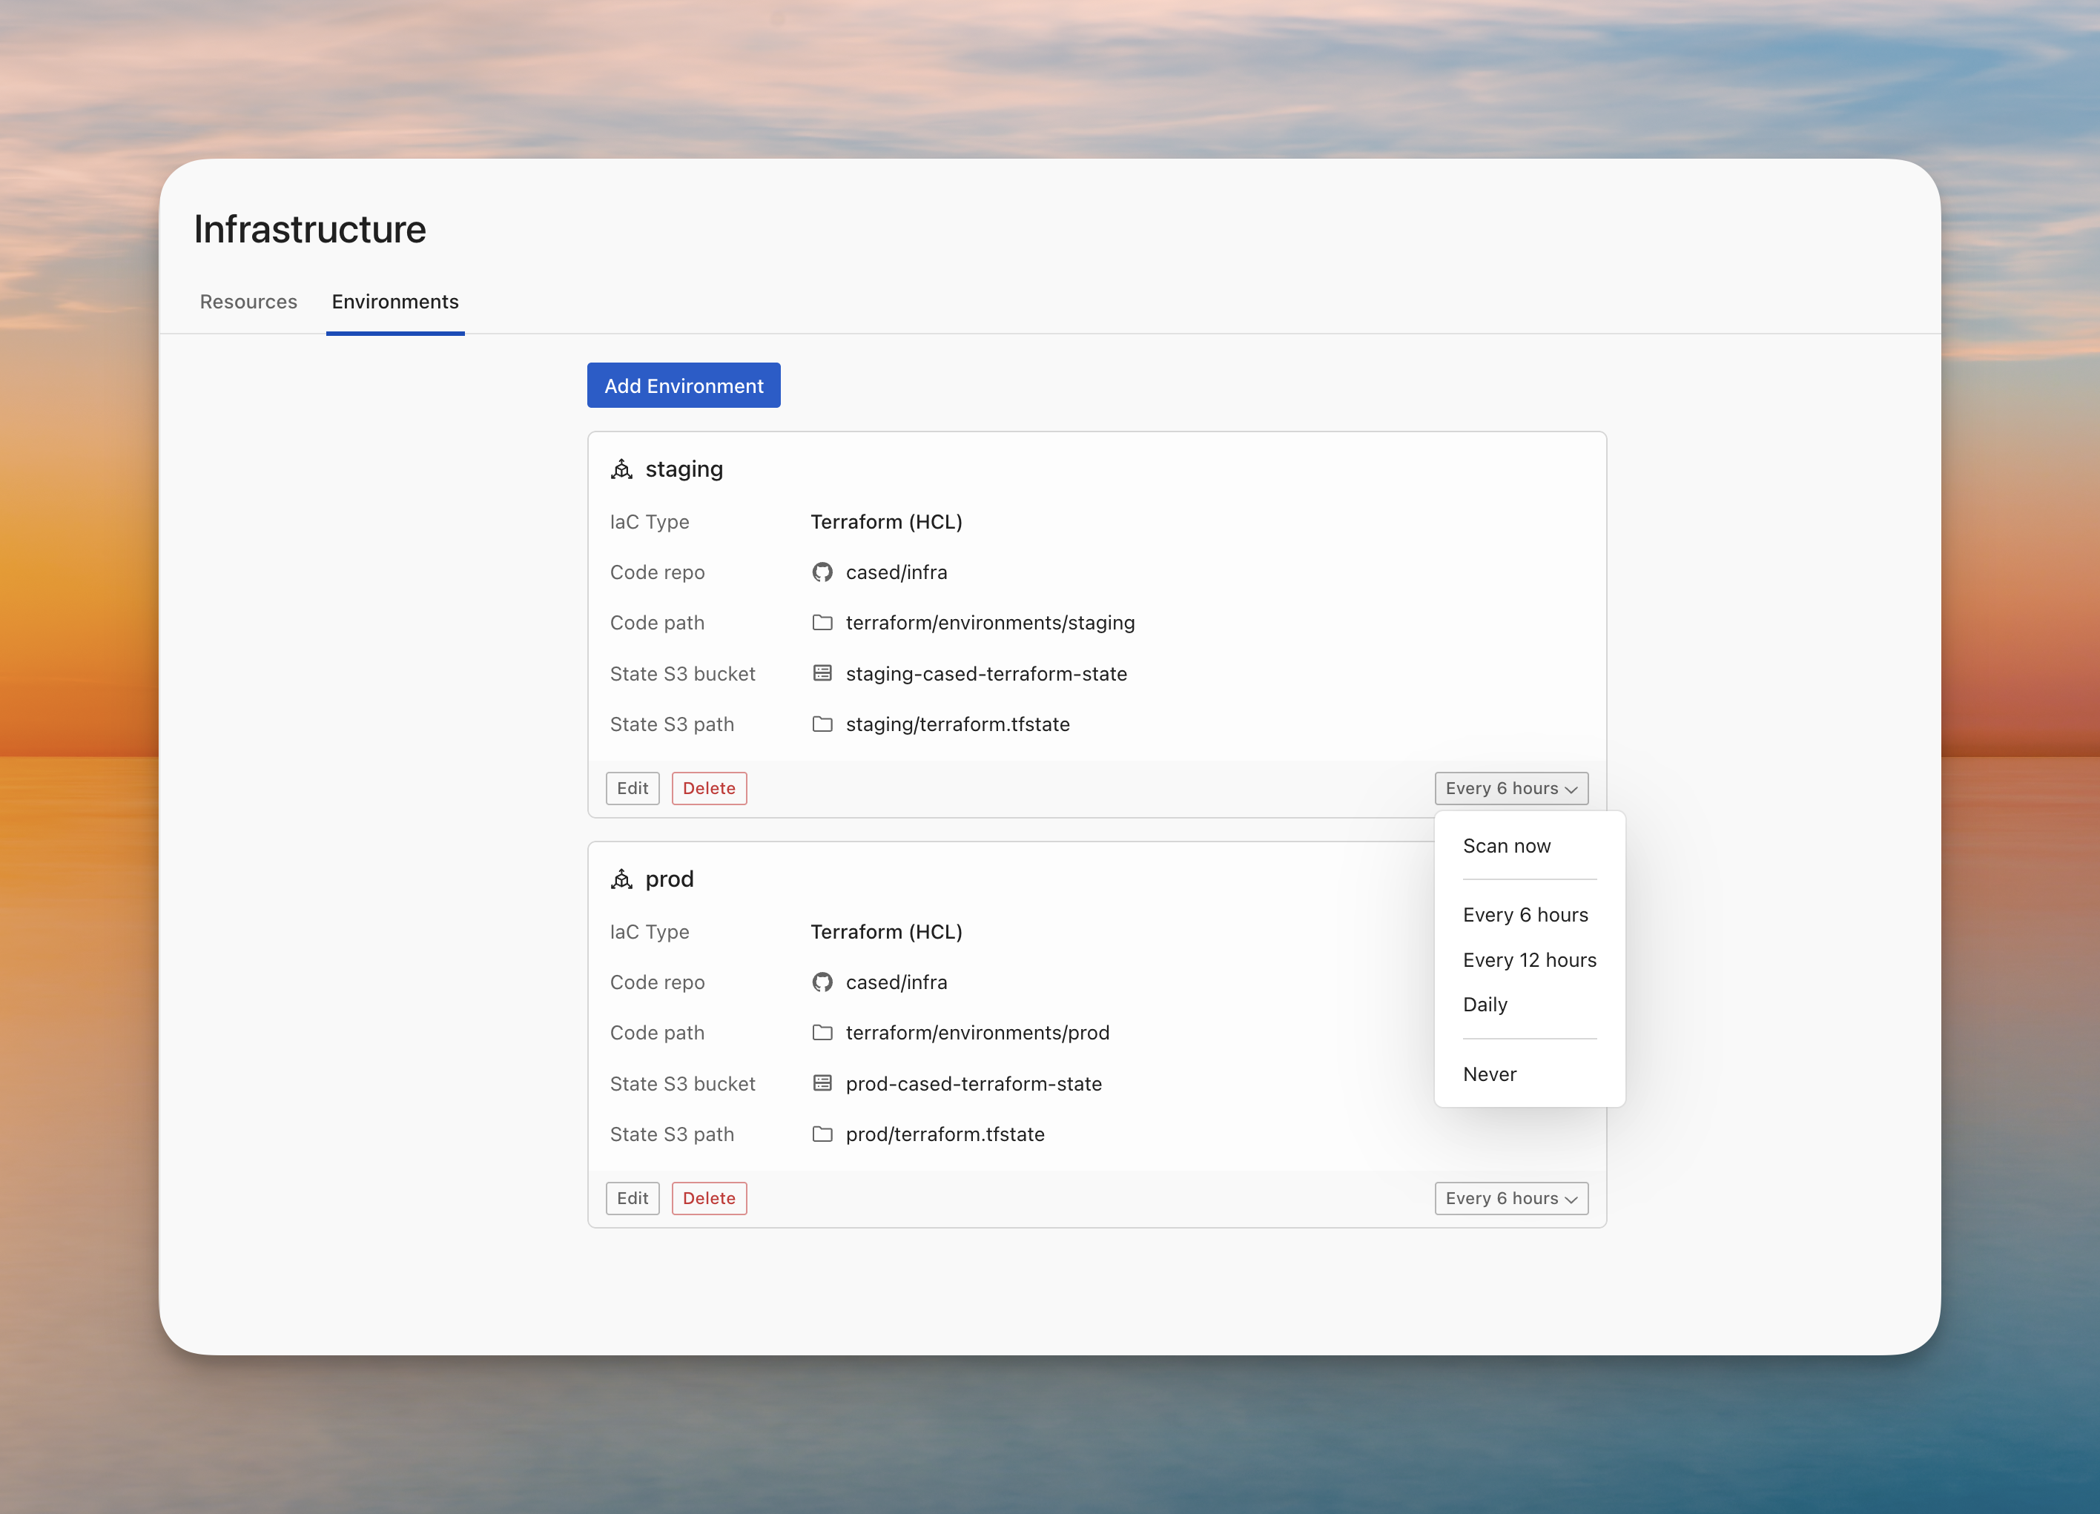Click the folder icon beside prod/terraform.tfstate
The height and width of the screenshot is (1514, 2100).
822,1134
